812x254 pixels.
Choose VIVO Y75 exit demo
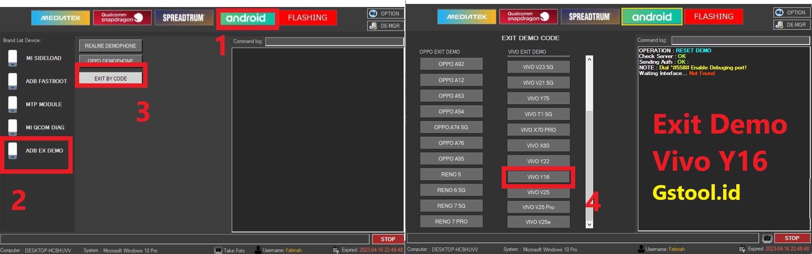[538, 98]
